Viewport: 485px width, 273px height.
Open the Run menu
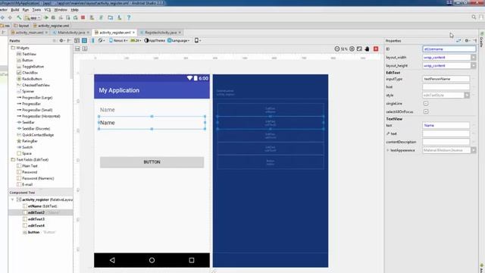pyautogui.click(x=25, y=10)
